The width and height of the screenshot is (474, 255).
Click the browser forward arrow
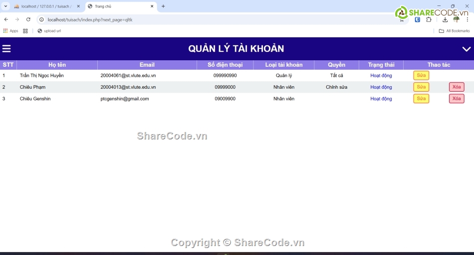[17, 19]
